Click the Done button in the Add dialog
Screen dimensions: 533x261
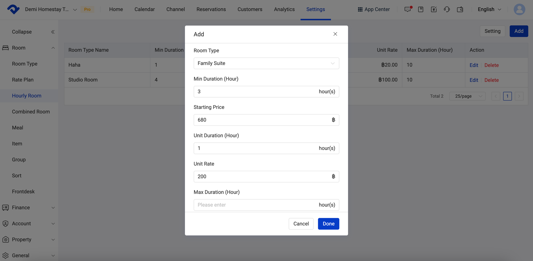coord(328,224)
